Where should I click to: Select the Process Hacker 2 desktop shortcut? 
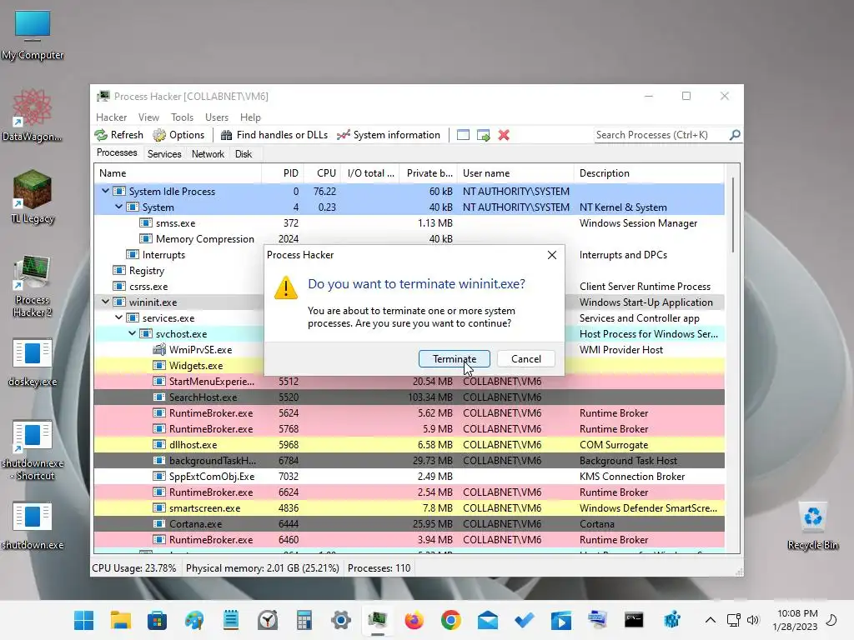click(x=33, y=287)
